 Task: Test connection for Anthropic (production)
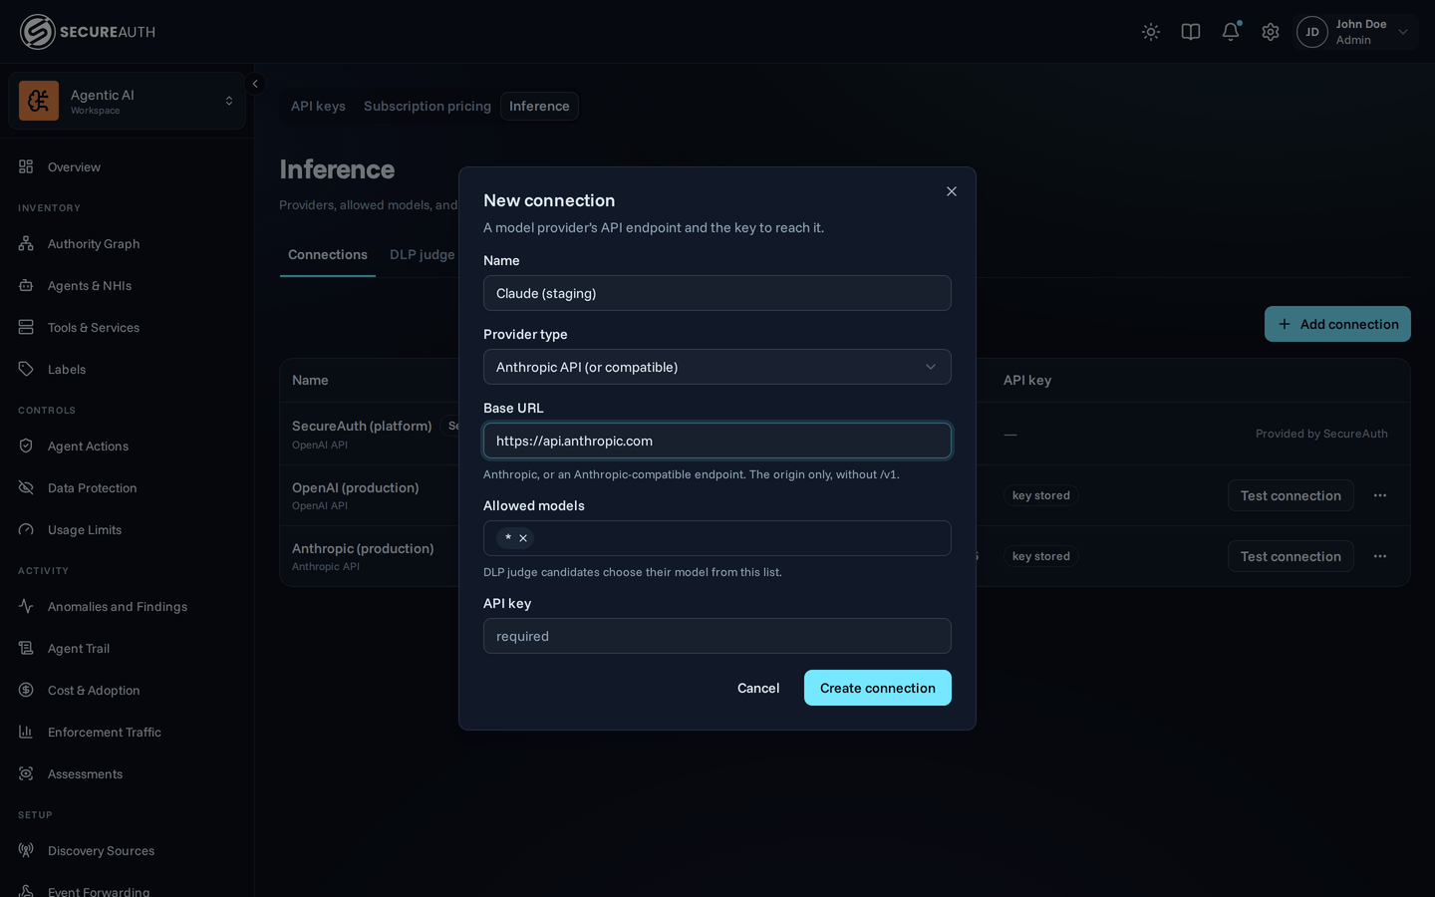(1291, 556)
